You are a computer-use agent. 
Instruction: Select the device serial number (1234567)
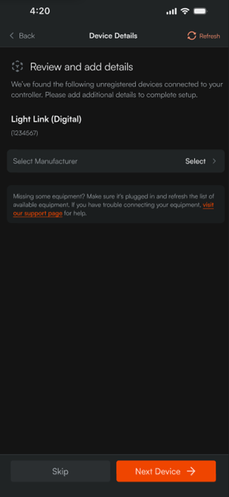click(24, 133)
